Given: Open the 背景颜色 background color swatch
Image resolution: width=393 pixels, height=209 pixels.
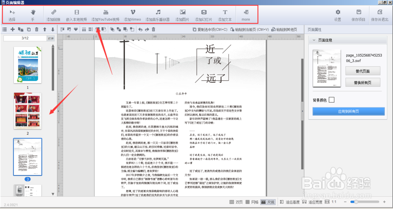Looking at the screenshot, I should click(x=332, y=100).
